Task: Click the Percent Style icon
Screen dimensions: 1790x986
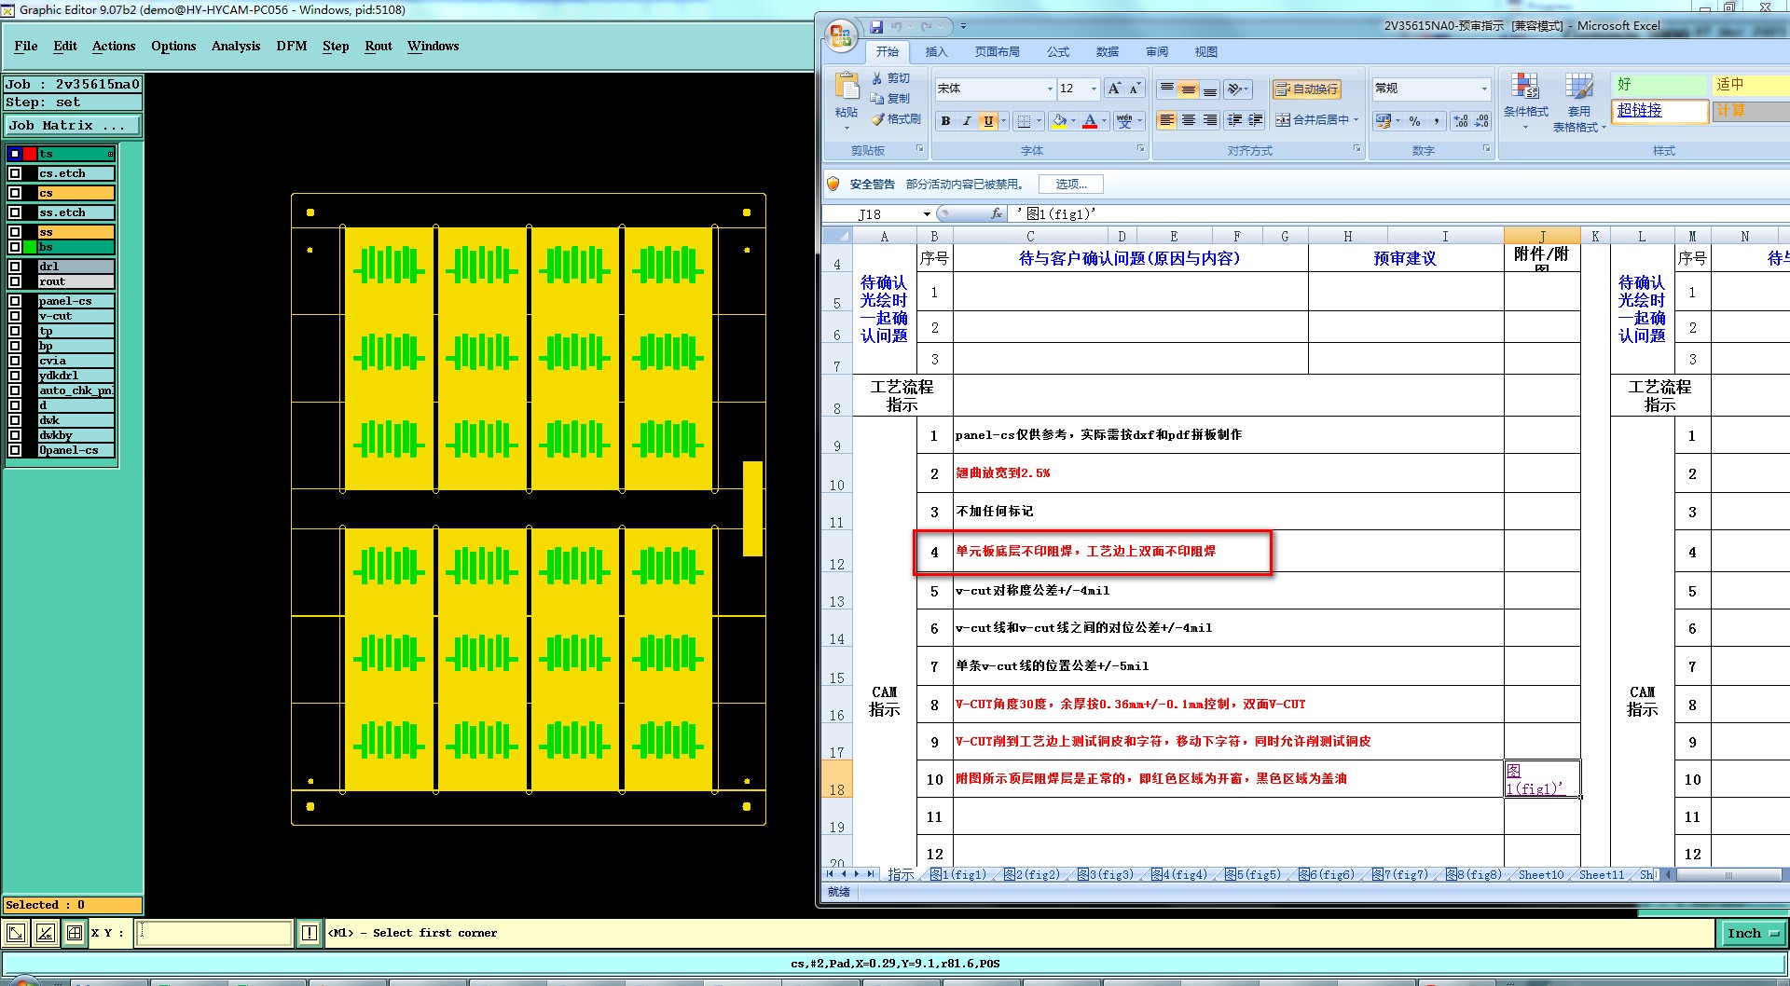Action: [1415, 121]
